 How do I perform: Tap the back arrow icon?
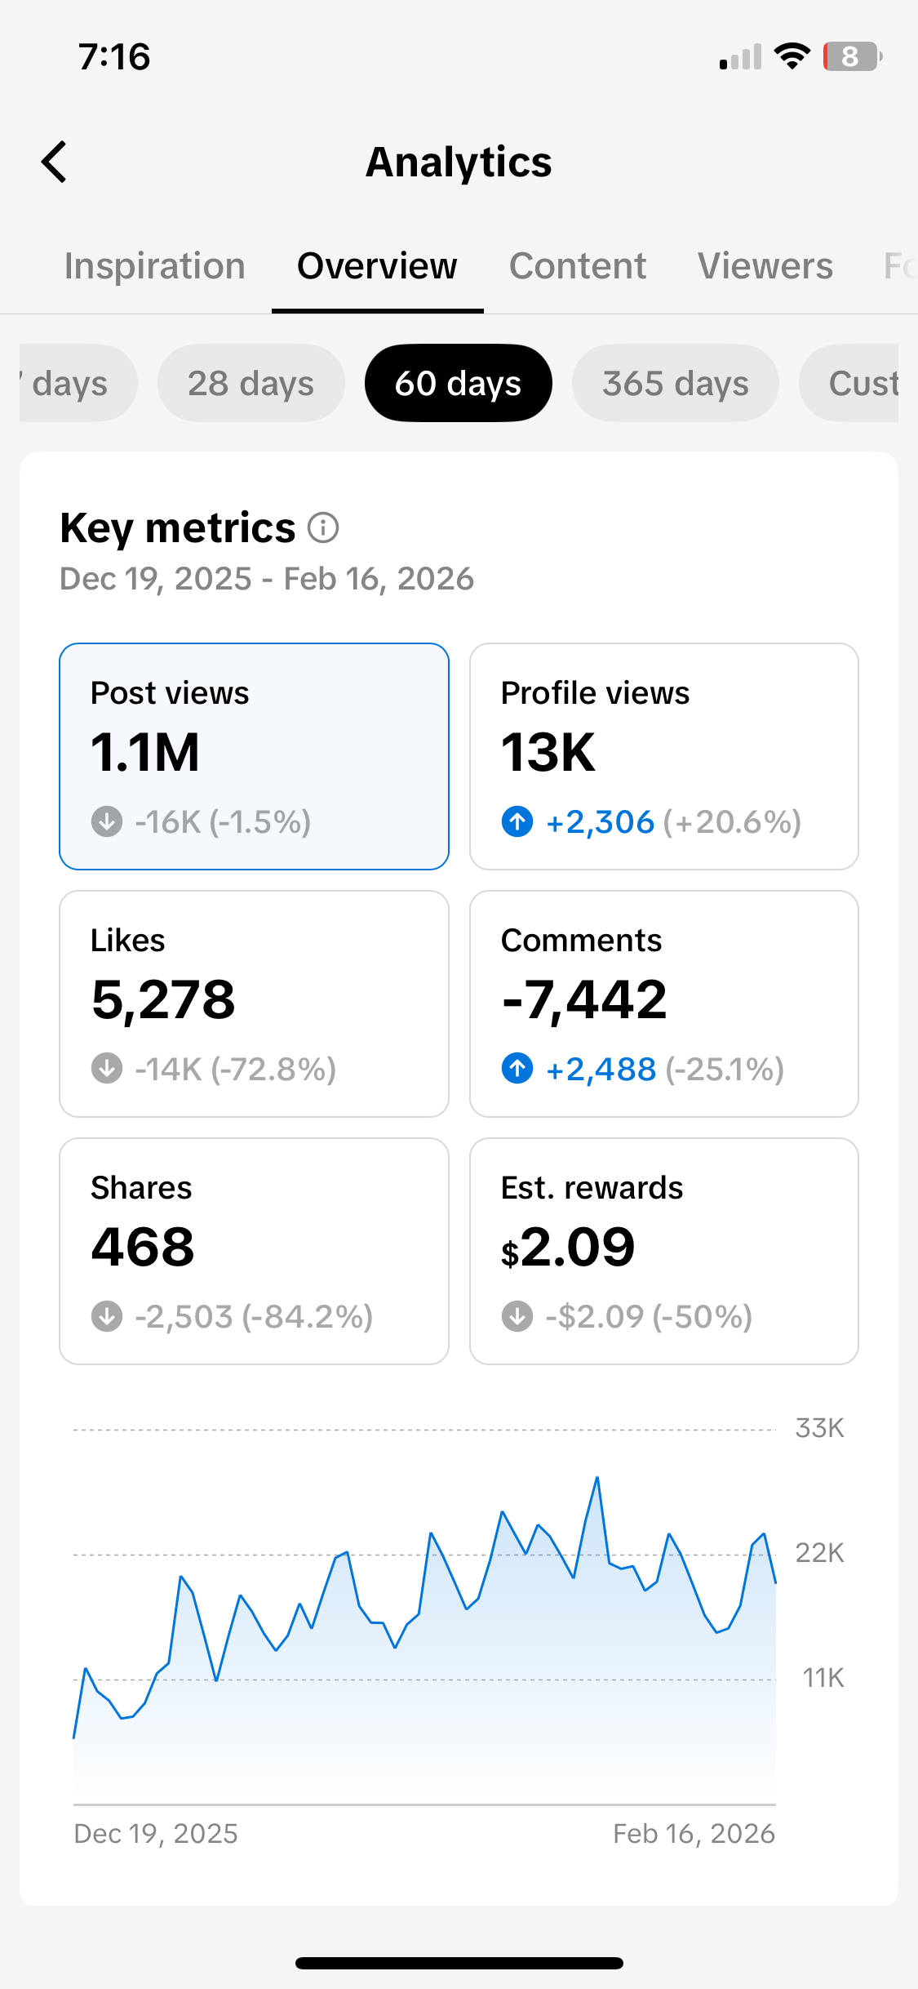pyautogui.click(x=54, y=162)
